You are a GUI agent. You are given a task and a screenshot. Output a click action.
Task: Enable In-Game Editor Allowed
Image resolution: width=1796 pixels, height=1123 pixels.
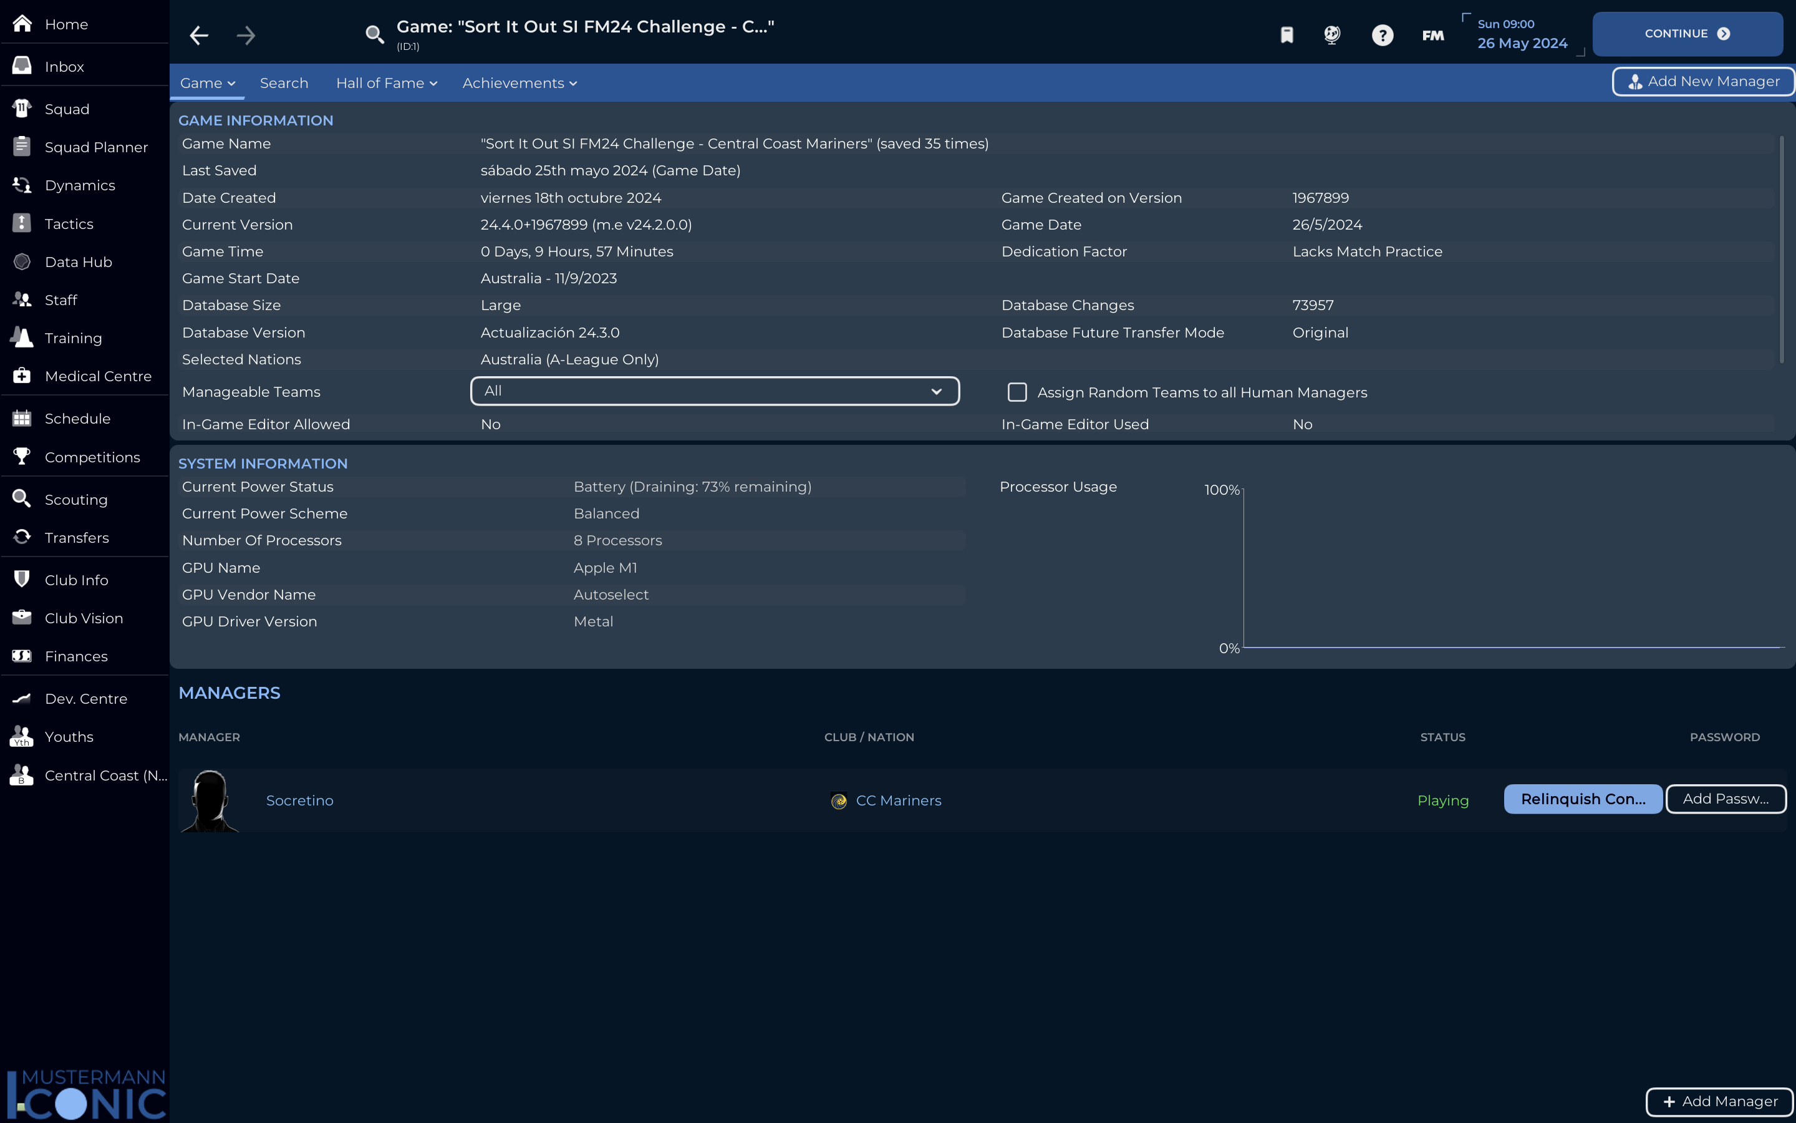(490, 423)
